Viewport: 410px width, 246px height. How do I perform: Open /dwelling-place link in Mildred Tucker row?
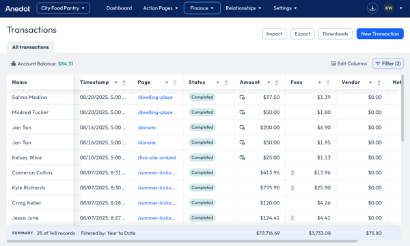(x=155, y=112)
